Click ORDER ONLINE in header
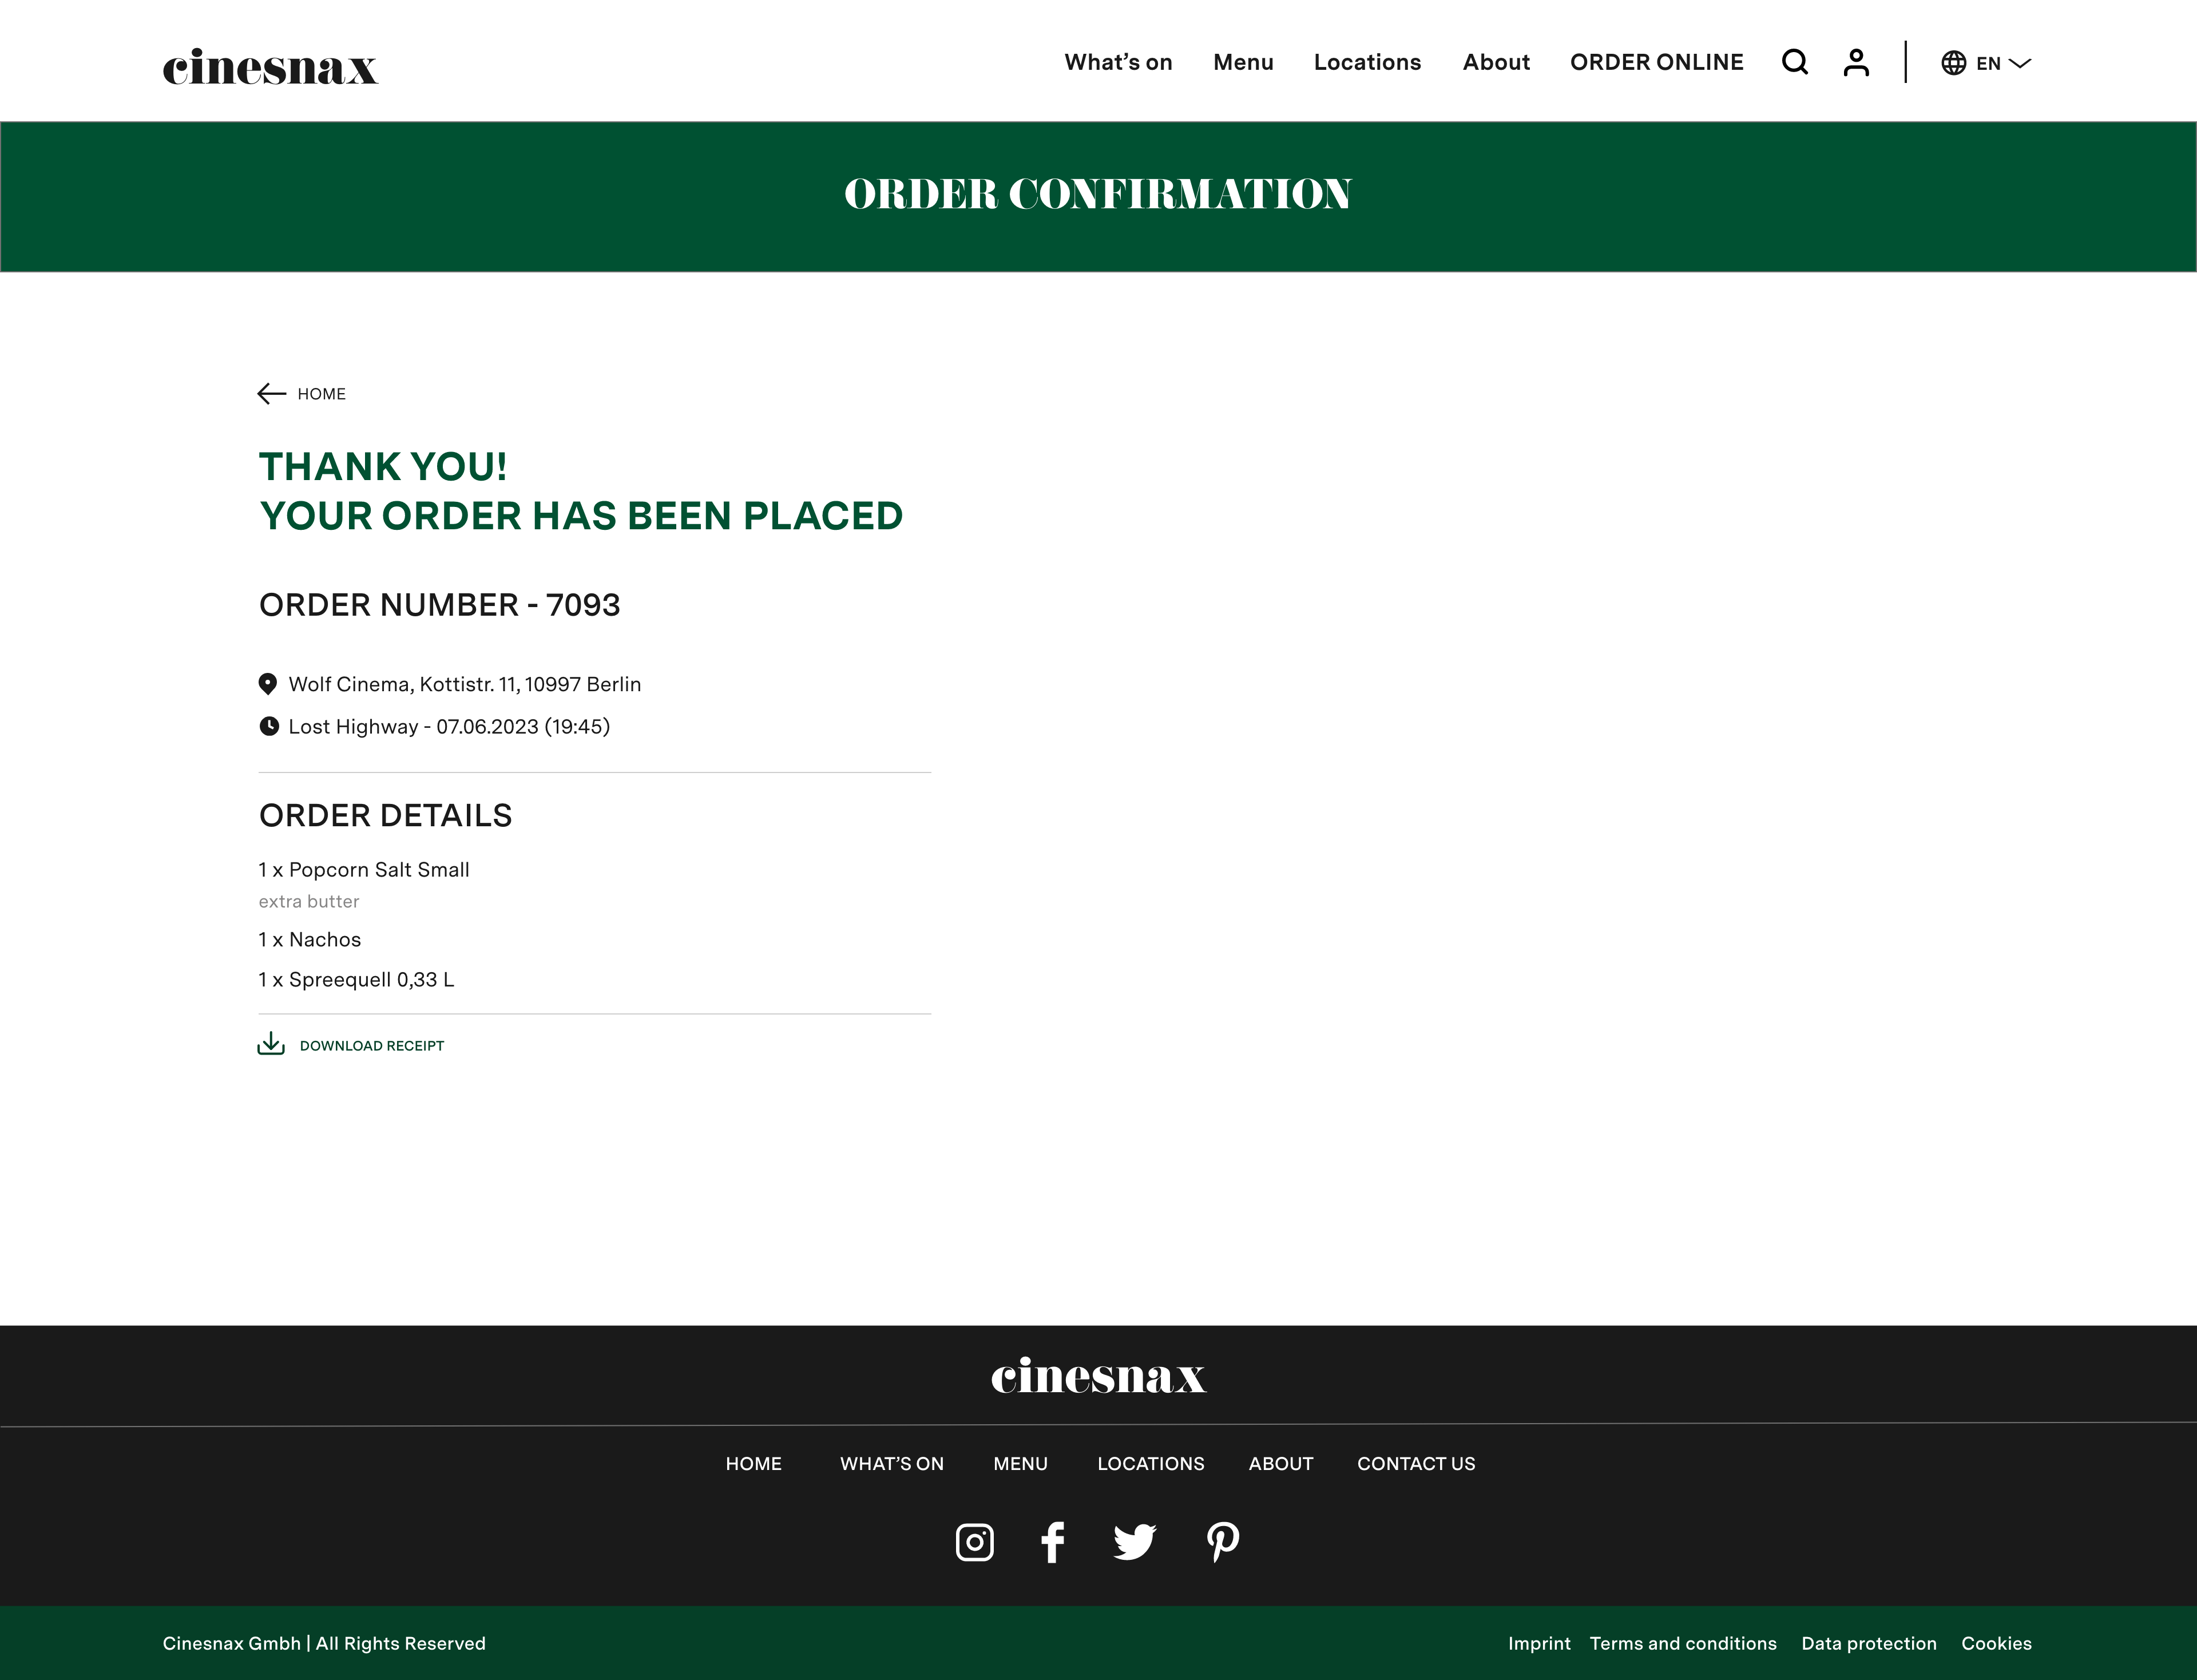The width and height of the screenshot is (2197, 1680). [1656, 62]
